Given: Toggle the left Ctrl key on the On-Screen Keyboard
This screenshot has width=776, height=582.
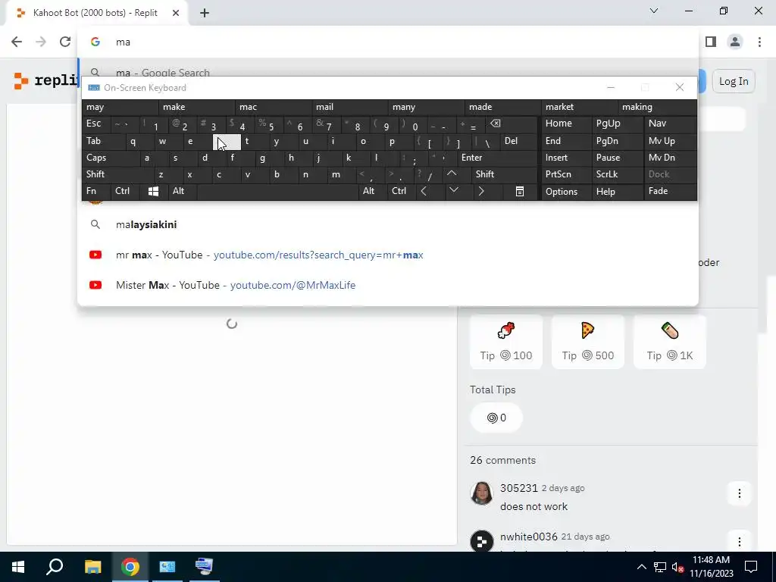Looking at the screenshot, I should (x=125, y=192).
